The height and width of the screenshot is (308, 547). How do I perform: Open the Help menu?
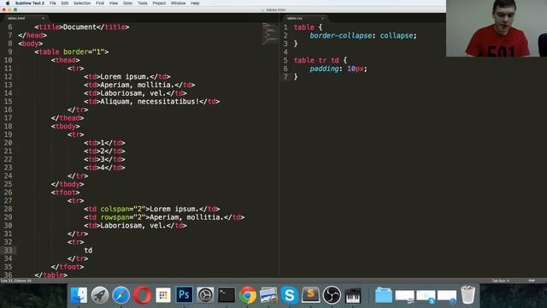[x=195, y=3]
